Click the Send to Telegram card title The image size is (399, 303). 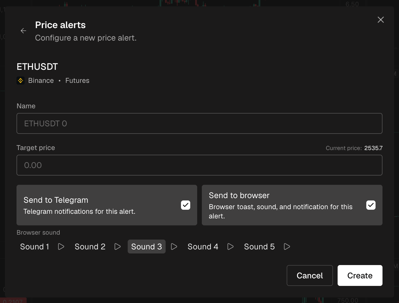pos(56,200)
